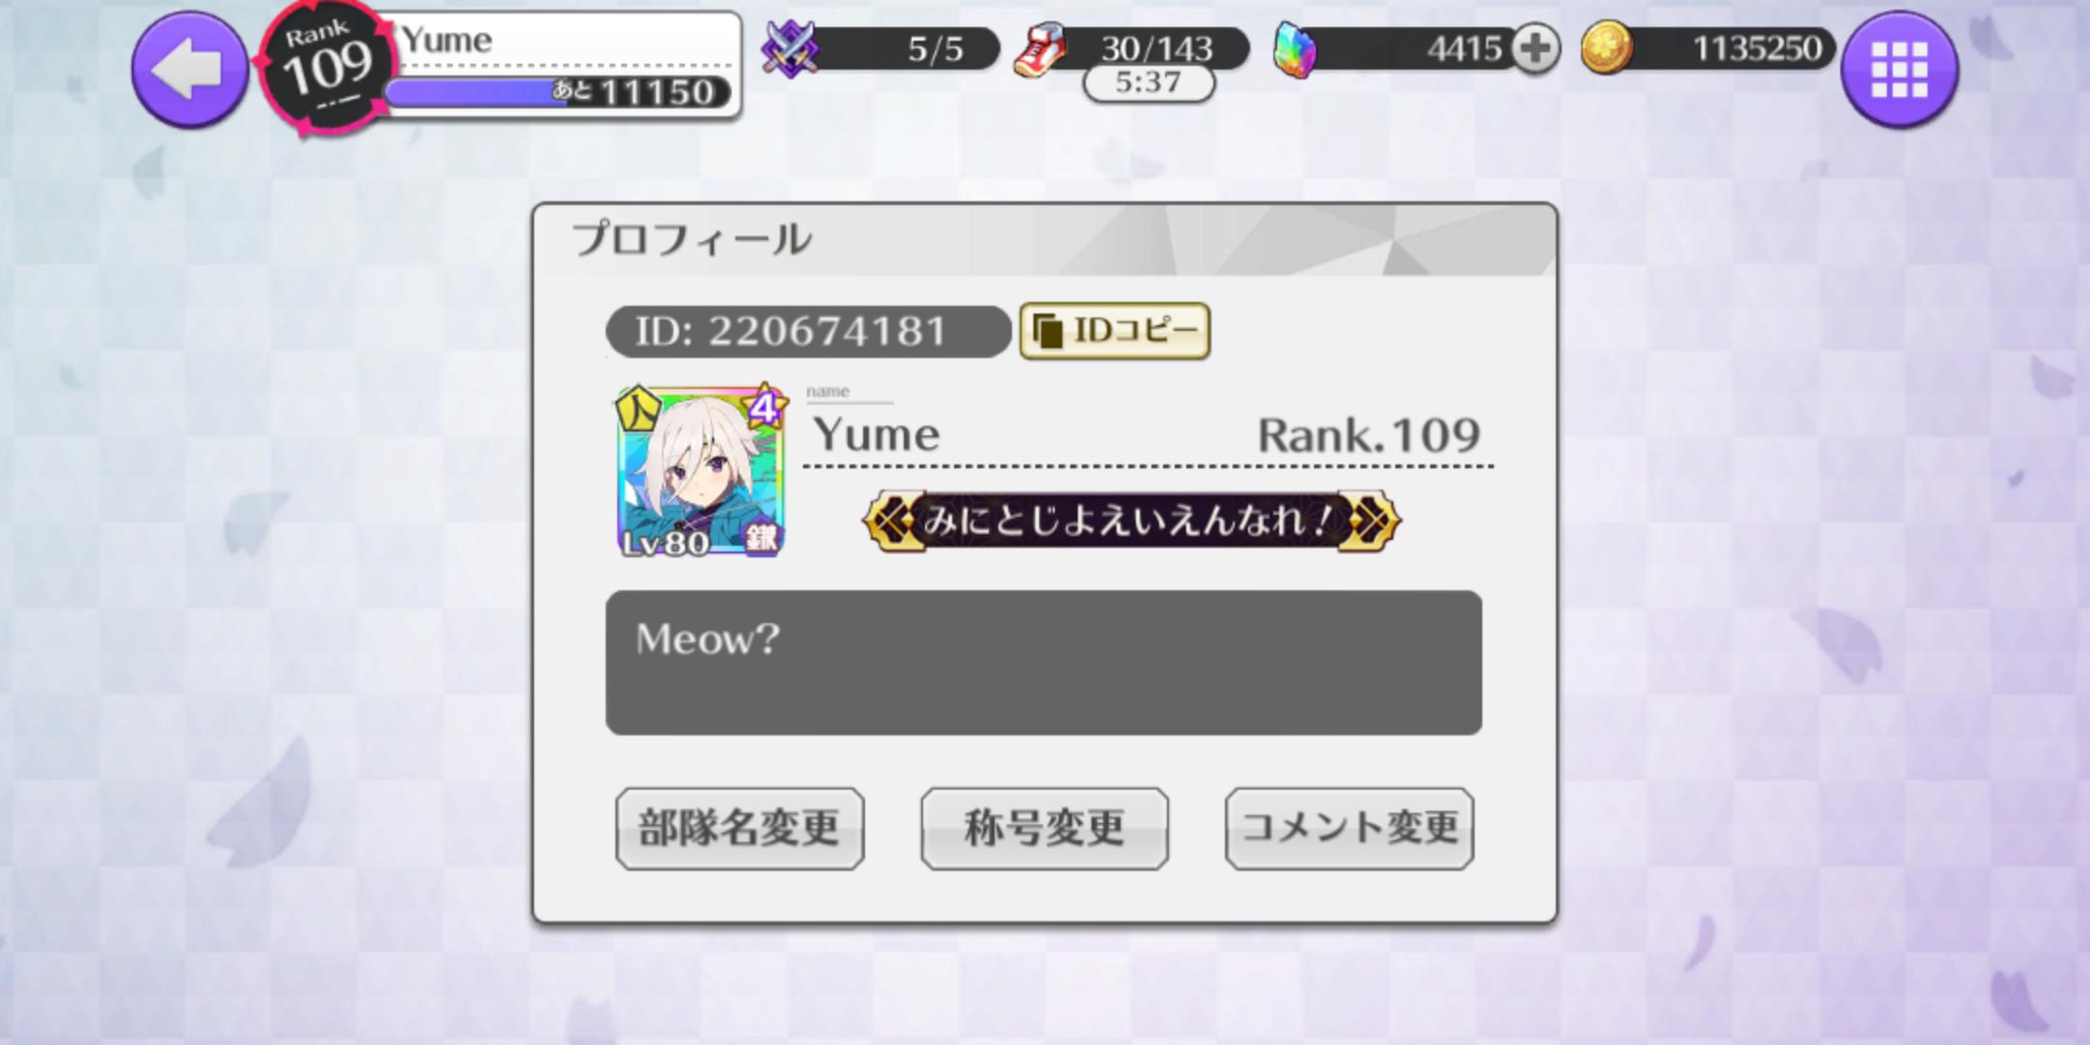The image size is (2090, 1045).
Task: Open the purple grid menu button
Action: [x=1899, y=69]
